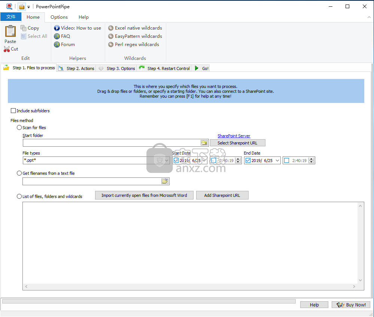The image size is (374, 317).
Task: Toggle Include subfolders checkbox
Action: tap(13, 111)
